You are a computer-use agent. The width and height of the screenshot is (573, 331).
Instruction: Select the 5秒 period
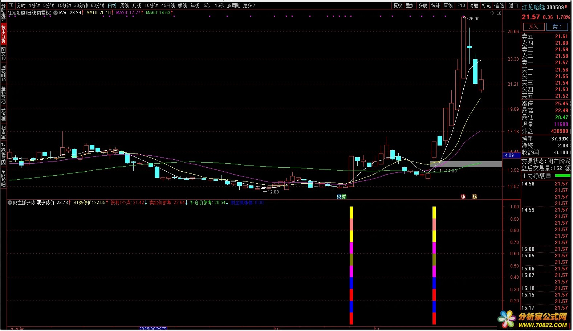coord(207,5)
